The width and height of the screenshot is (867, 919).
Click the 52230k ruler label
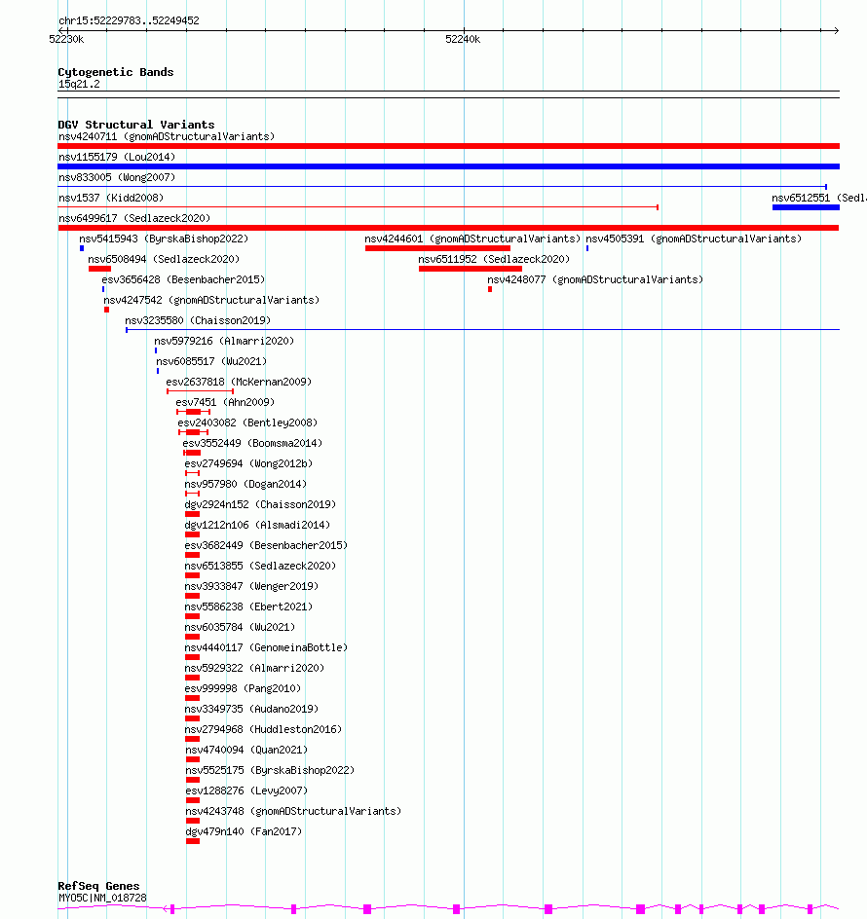66,40
